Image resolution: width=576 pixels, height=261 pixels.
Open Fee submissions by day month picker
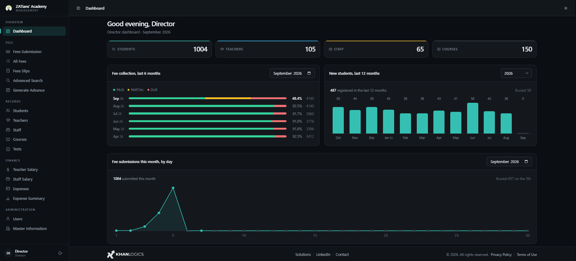(x=509, y=162)
